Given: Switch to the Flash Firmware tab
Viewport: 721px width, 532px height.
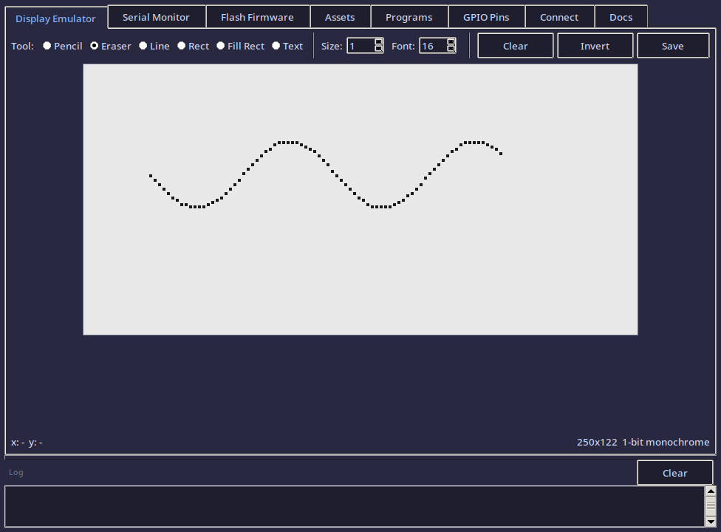Looking at the screenshot, I should click(x=258, y=16).
